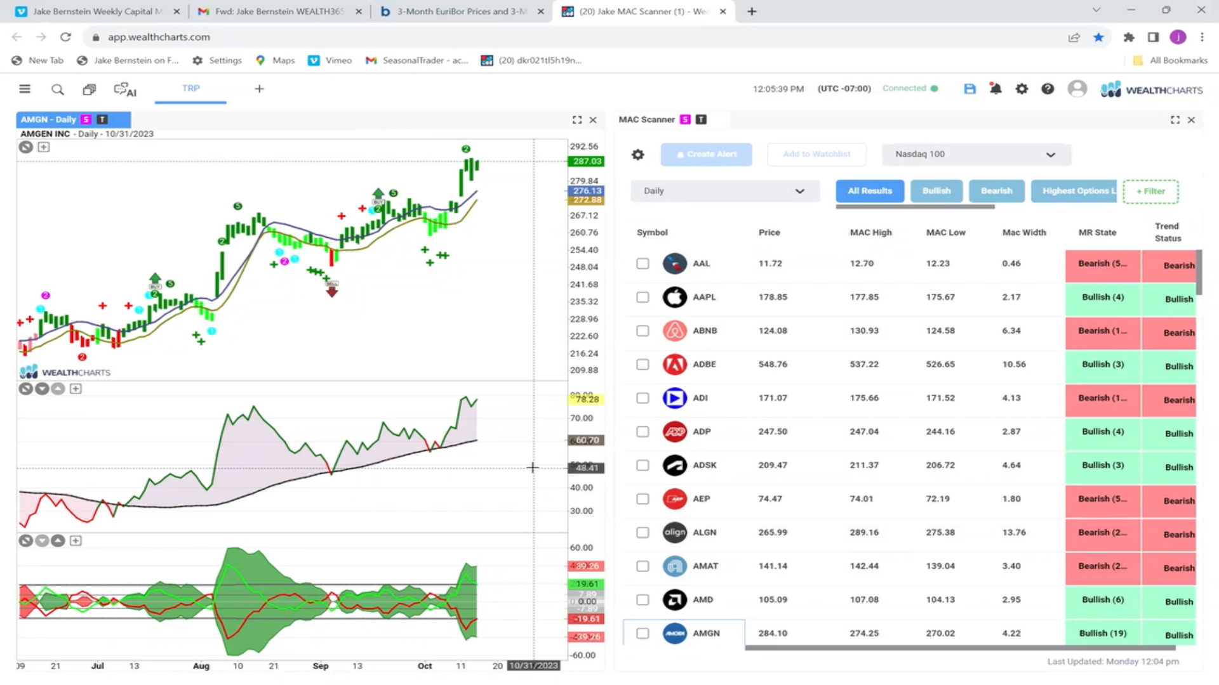Save the workspace with disk icon
This screenshot has height=685, width=1219.
click(x=969, y=89)
